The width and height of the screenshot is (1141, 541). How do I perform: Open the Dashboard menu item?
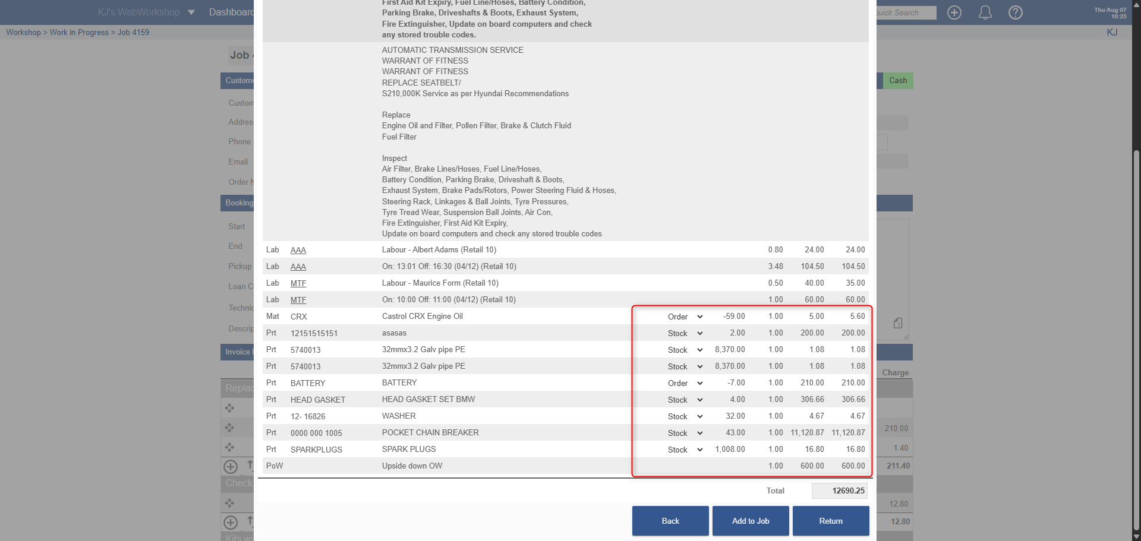tap(231, 12)
